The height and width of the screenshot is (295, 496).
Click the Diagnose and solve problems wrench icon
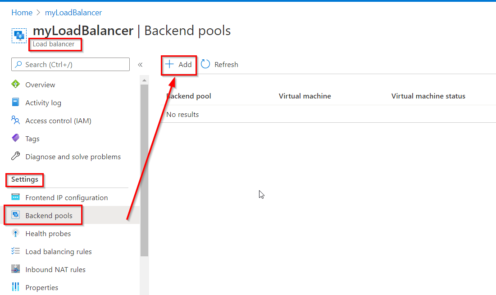coord(16,156)
